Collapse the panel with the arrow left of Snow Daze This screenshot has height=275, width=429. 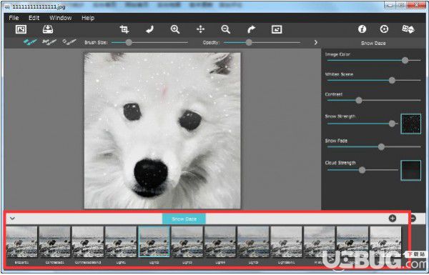[x=316, y=43]
